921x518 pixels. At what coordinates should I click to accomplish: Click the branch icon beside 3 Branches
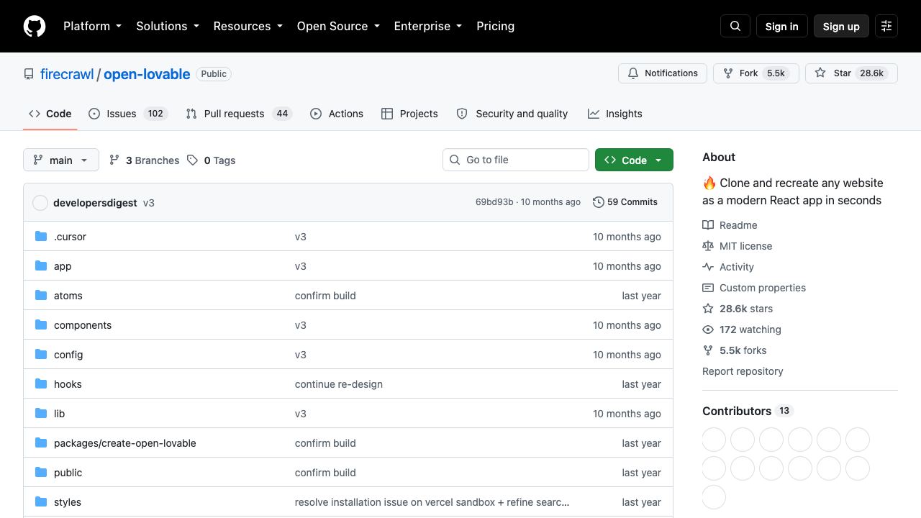[114, 160]
